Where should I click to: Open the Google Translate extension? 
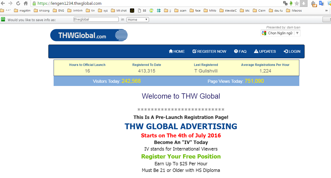[321, 3]
